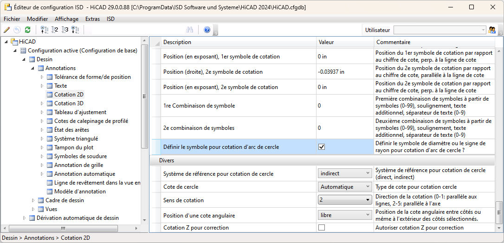504x243 pixels.
Task: Open the Extras menu
Action: click(92, 19)
